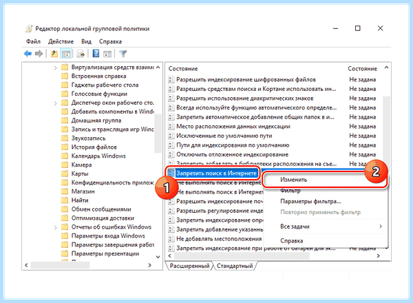Go up one level with folder icon
This screenshot has height=303, width=413.
point(54,54)
